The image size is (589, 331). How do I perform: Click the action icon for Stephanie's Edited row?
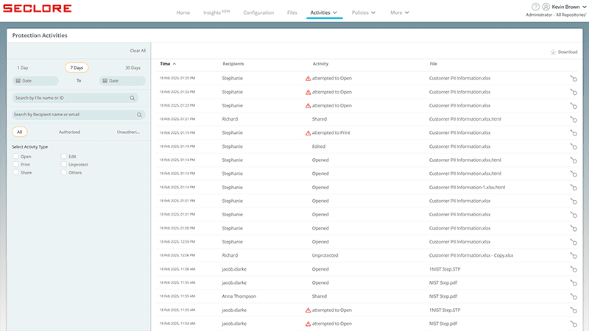pos(574,146)
